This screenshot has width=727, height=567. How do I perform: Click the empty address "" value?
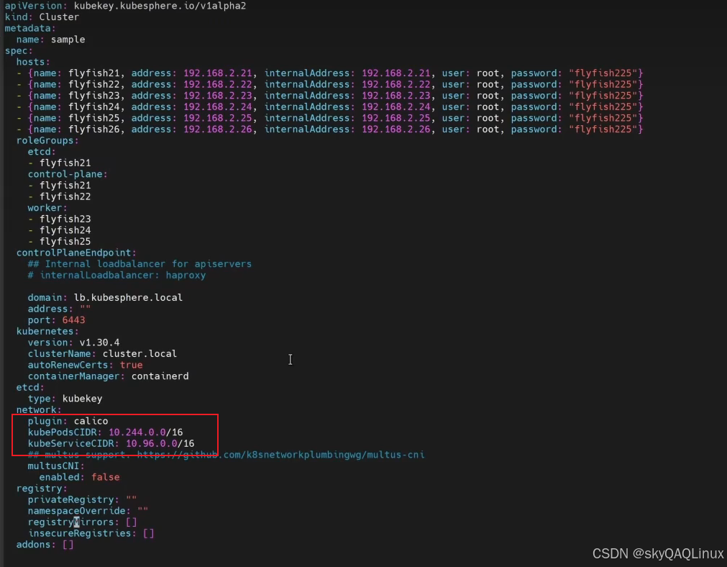[x=86, y=308]
